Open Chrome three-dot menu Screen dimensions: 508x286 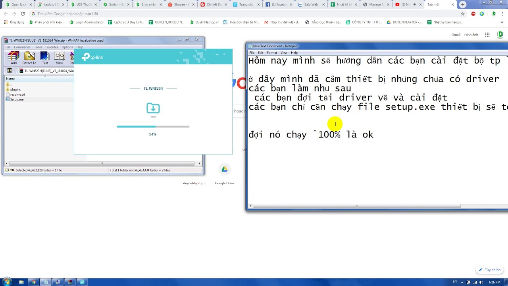[x=503, y=14]
